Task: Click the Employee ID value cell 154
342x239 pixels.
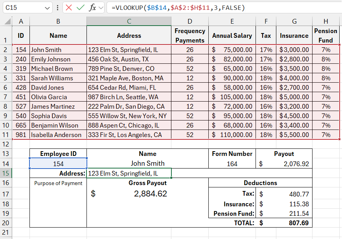Action: coord(58,164)
